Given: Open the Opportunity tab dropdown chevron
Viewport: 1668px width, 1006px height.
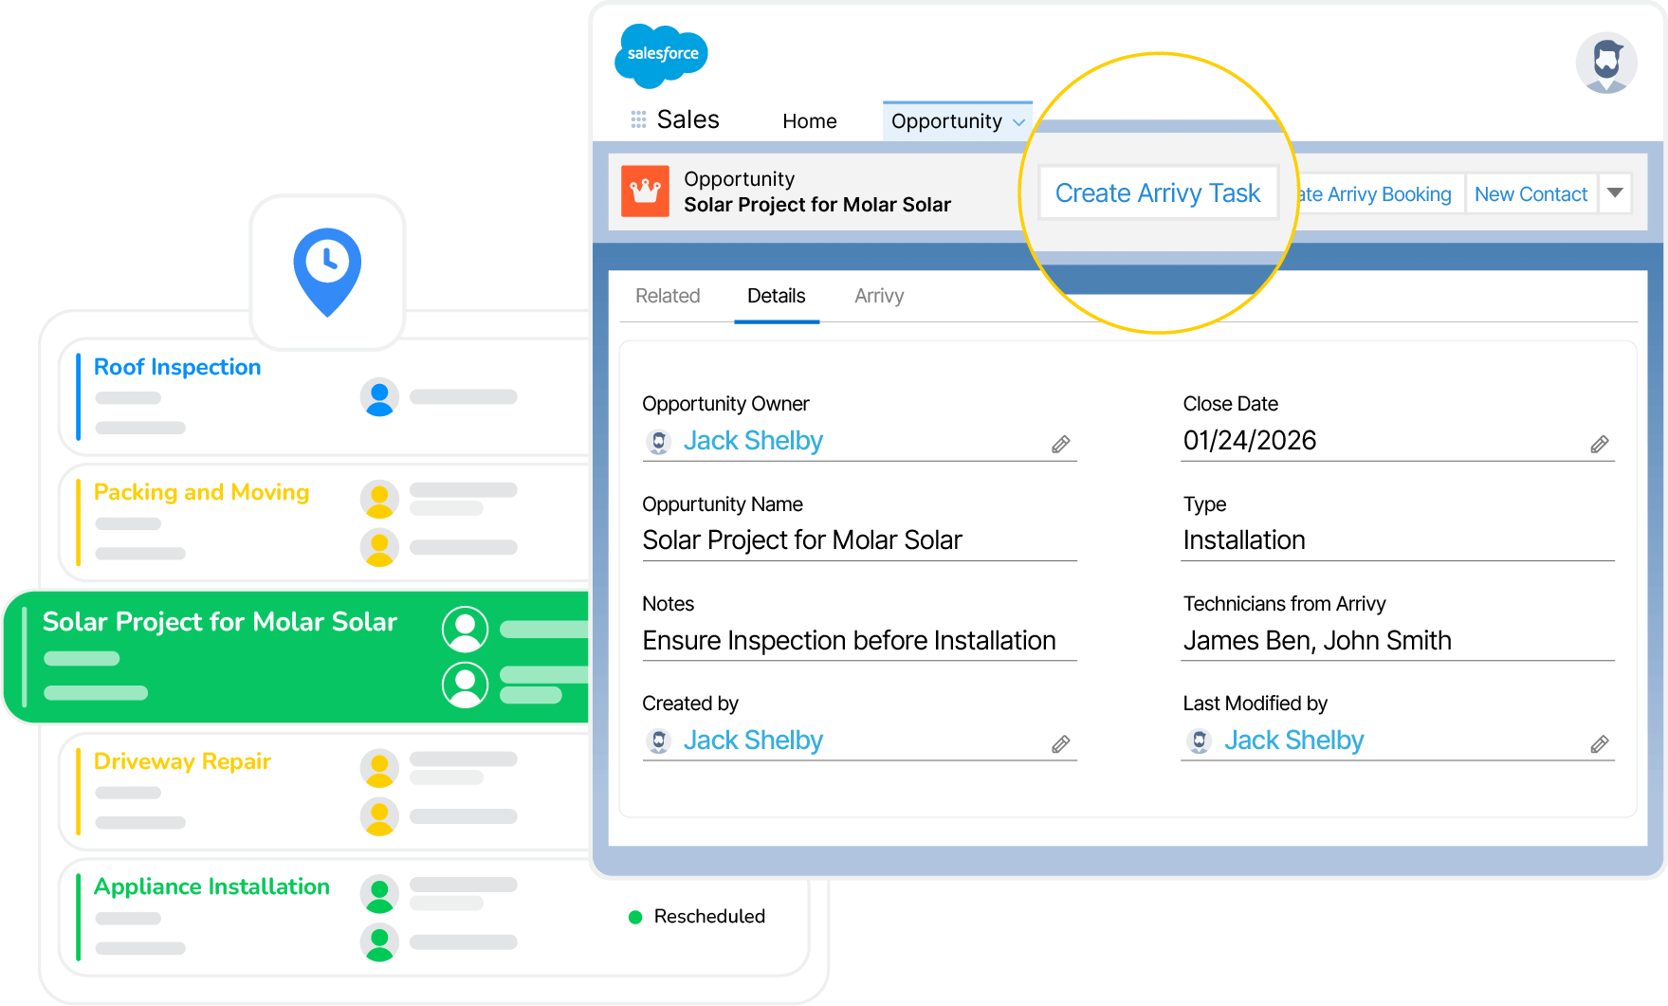Looking at the screenshot, I should tap(1020, 120).
